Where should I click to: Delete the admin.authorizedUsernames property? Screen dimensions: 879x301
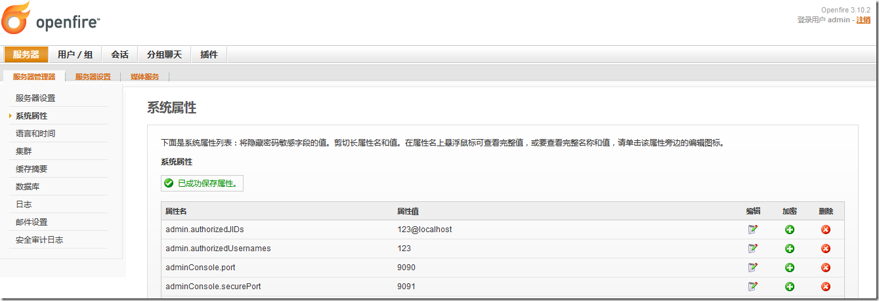point(826,249)
